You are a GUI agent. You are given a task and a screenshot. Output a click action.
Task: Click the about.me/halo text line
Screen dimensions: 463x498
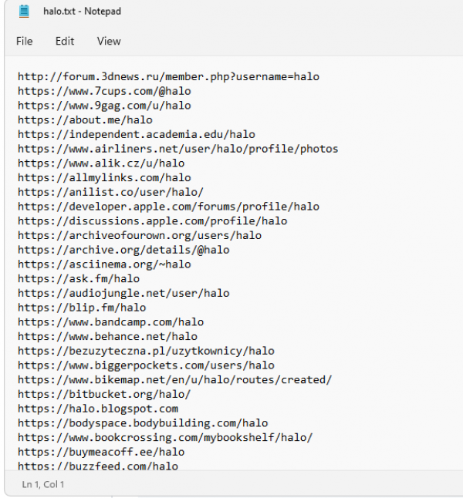(x=85, y=120)
